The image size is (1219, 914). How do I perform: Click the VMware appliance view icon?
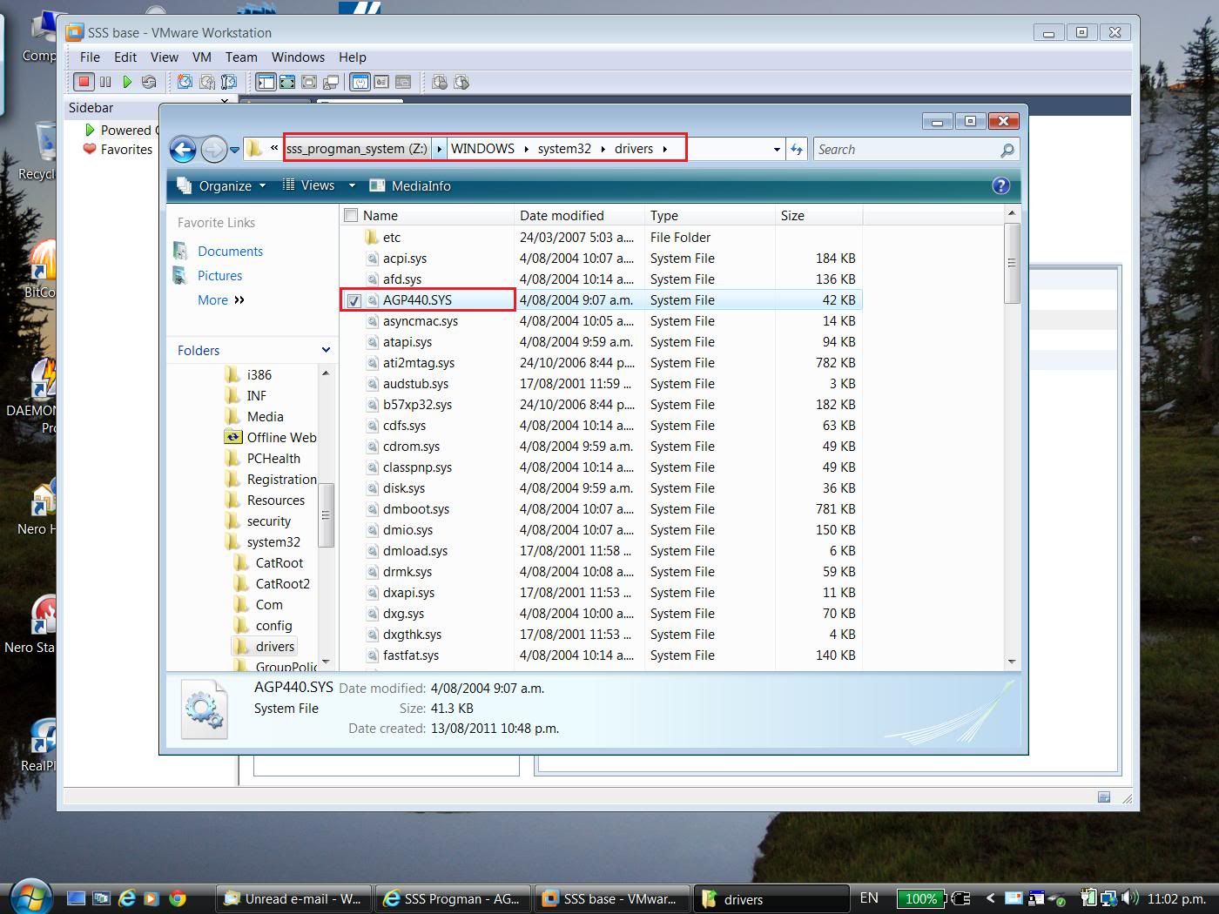coord(381,82)
